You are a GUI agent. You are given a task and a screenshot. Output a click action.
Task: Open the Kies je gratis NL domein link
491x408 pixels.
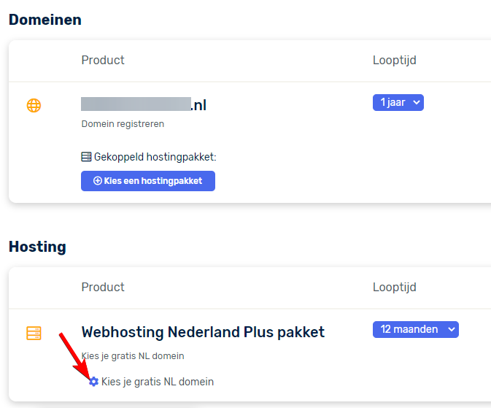pyautogui.click(x=158, y=382)
